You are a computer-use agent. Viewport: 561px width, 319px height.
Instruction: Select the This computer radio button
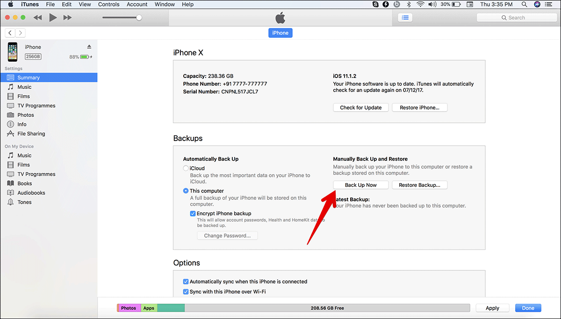pyautogui.click(x=186, y=191)
